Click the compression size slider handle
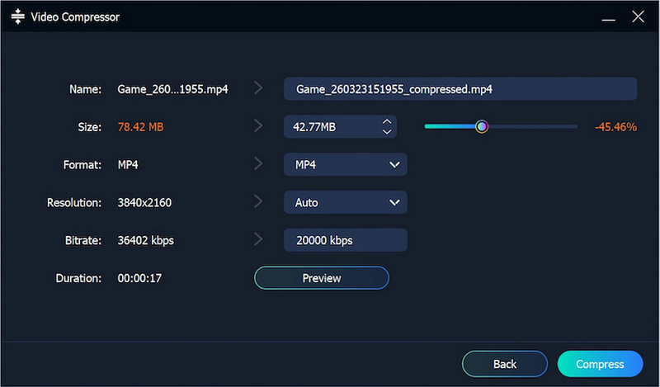Screen dimensions: 660x387 pyautogui.click(x=482, y=126)
